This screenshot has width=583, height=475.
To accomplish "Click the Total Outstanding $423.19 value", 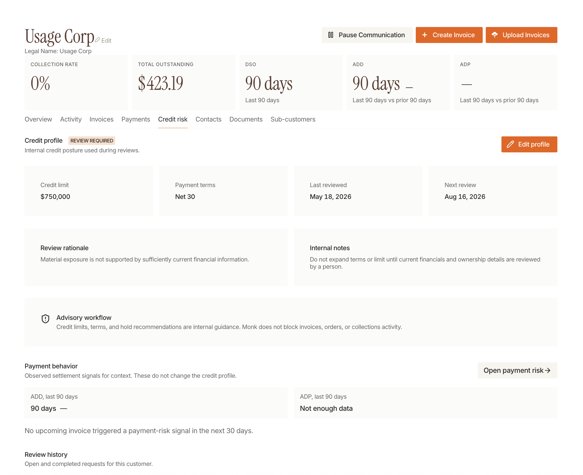I will click(x=161, y=83).
